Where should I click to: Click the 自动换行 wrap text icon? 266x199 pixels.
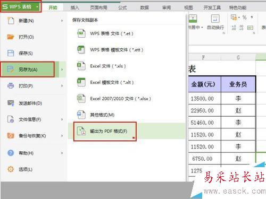click(215, 19)
